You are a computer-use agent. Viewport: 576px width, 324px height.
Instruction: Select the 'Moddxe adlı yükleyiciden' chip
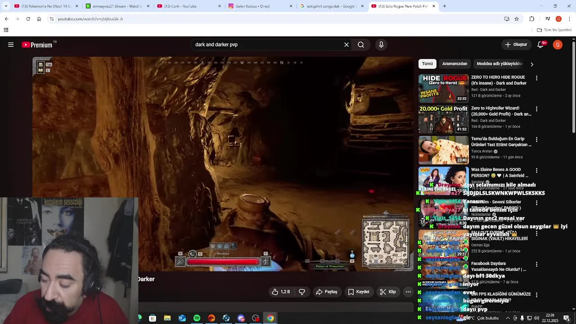[x=499, y=64]
